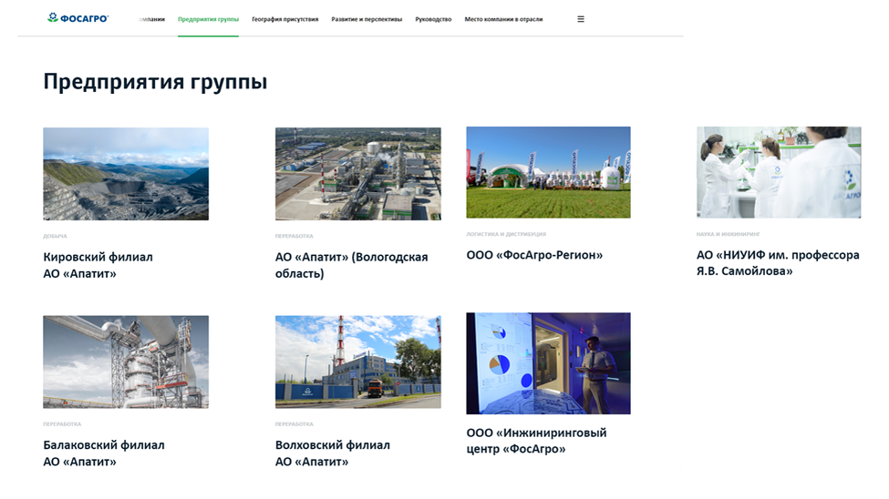Viewport: 889px width, 499px height.
Task: Open the Балаковский филиал pipes photo
Action: pyautogui.click(x=126, y=362)
